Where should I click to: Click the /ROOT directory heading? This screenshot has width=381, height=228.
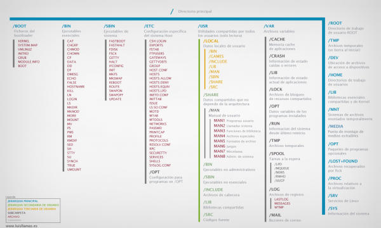tap(335, 23)
